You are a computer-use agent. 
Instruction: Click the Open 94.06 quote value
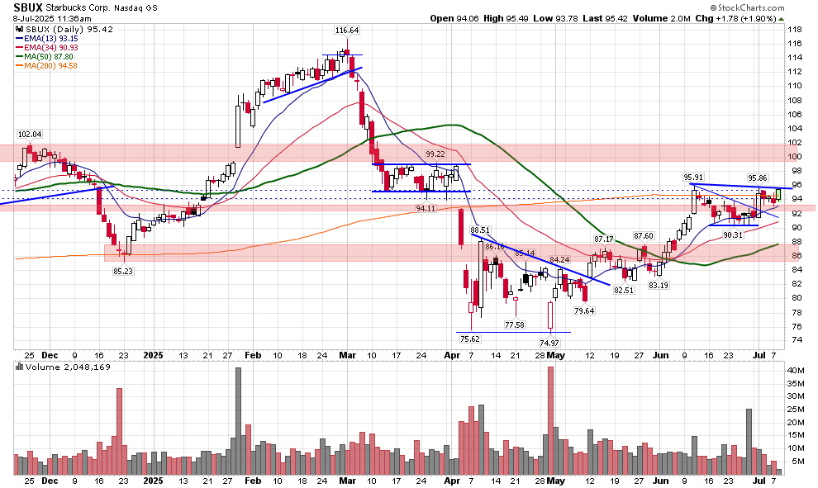click(x=454, y=18)
